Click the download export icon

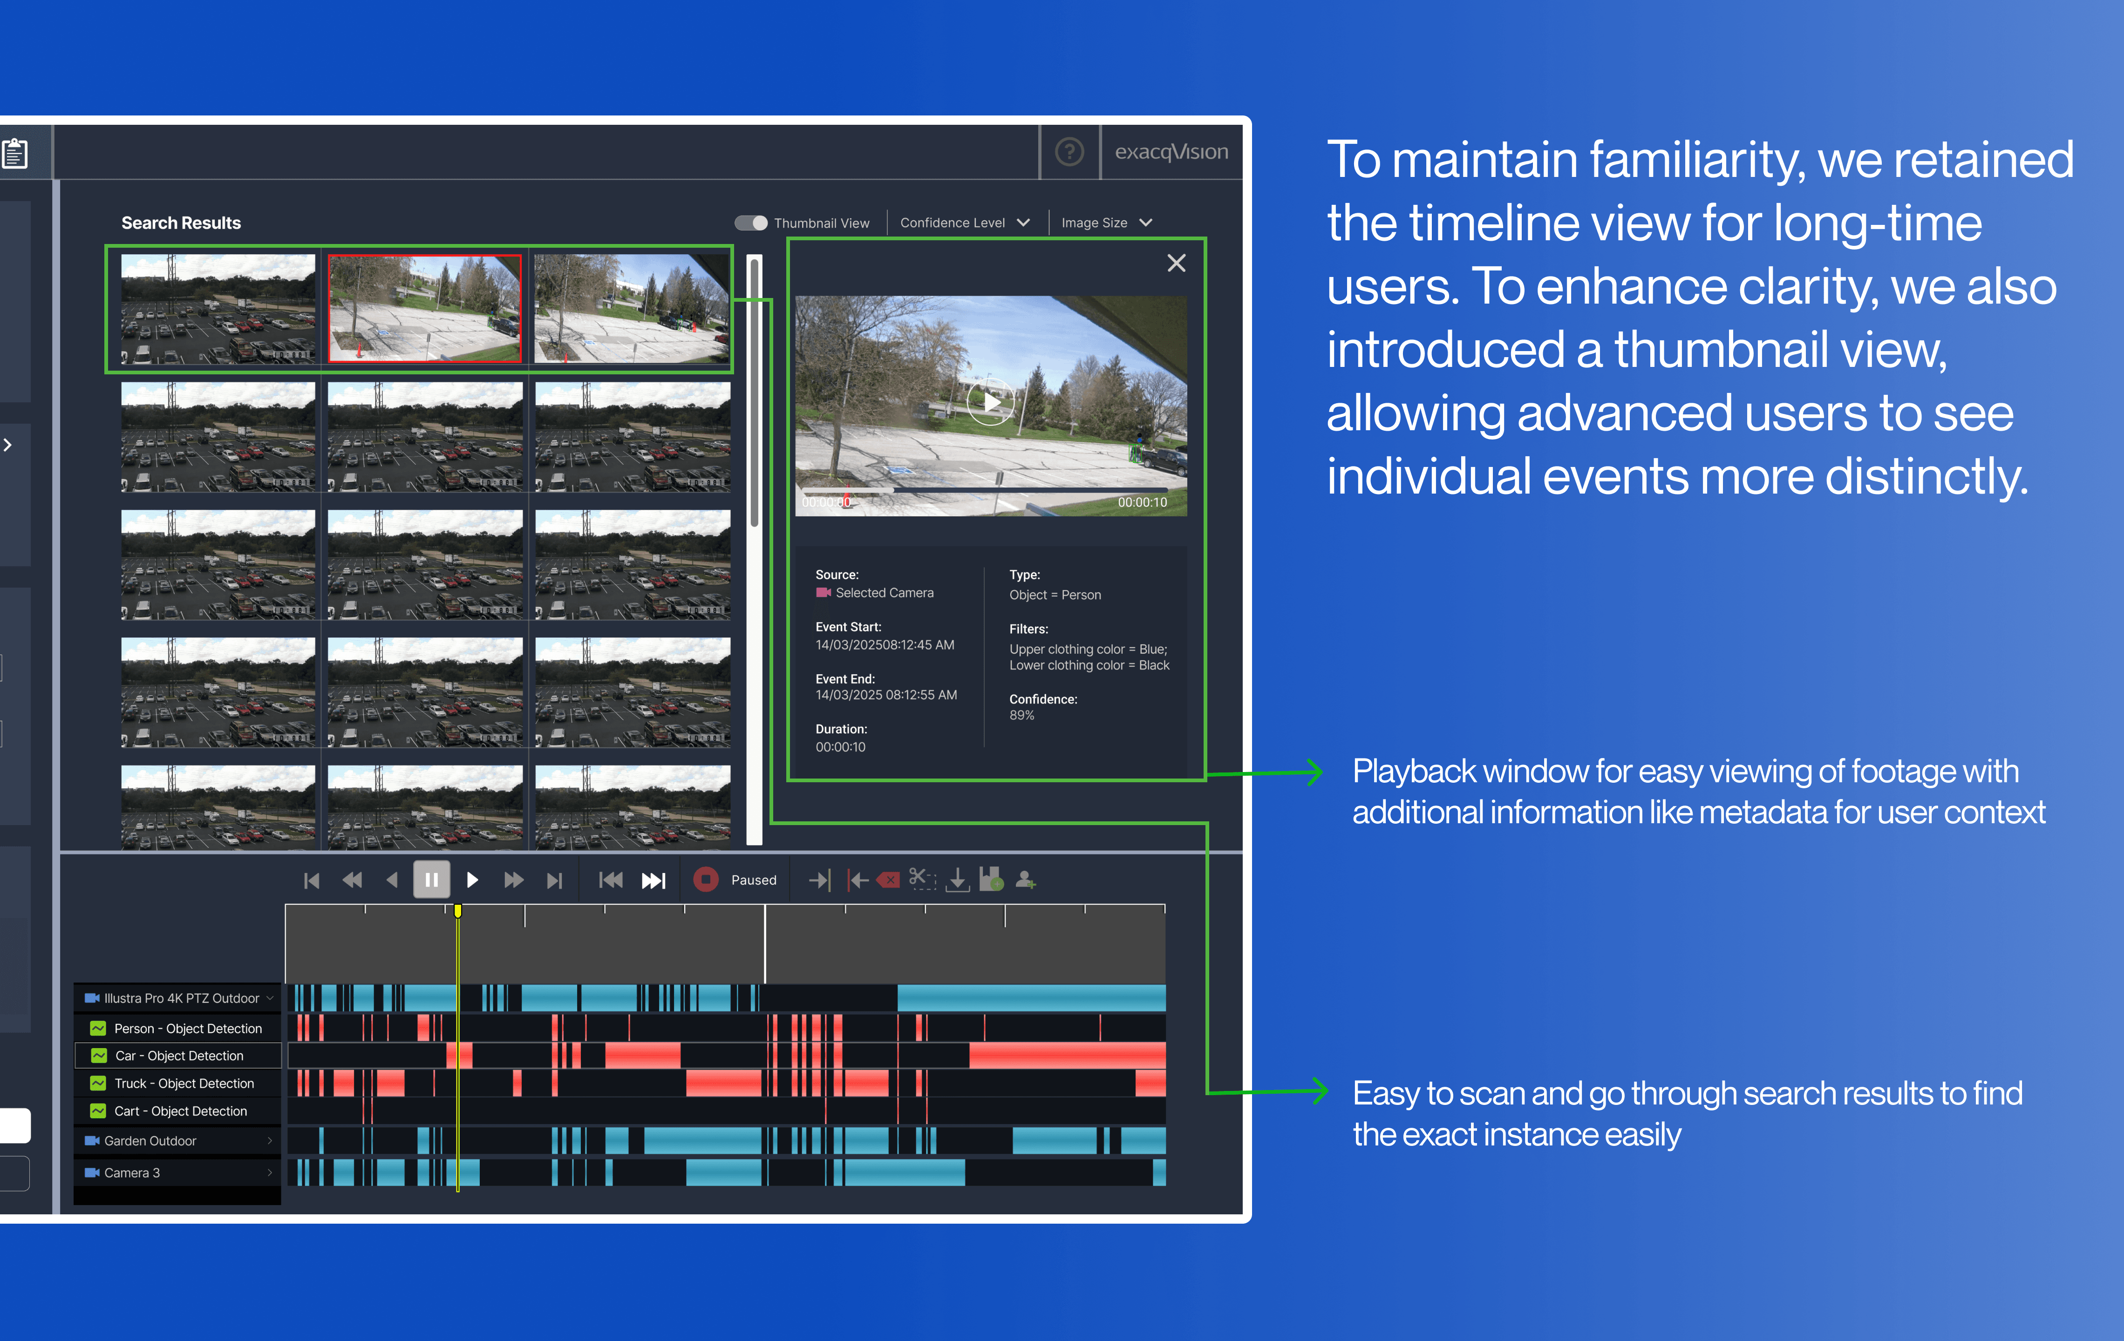(957, 880)
